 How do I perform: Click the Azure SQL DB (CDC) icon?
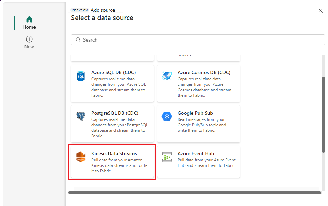point(80,76)
